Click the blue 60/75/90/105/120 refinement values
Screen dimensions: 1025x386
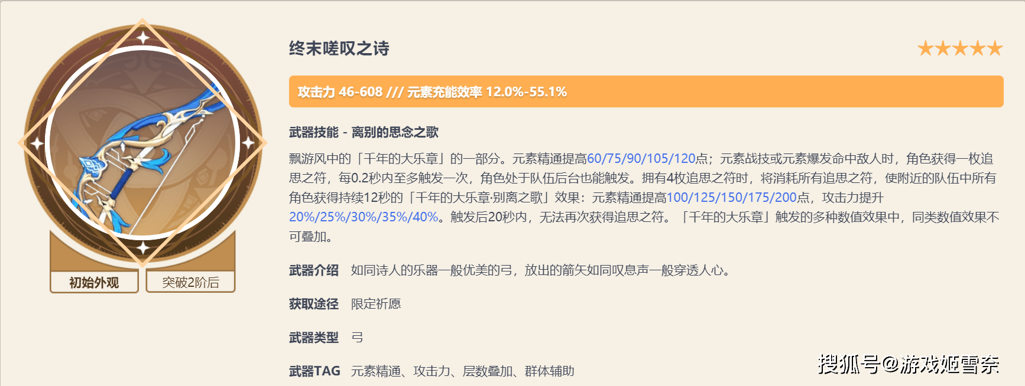pos(641,159)
